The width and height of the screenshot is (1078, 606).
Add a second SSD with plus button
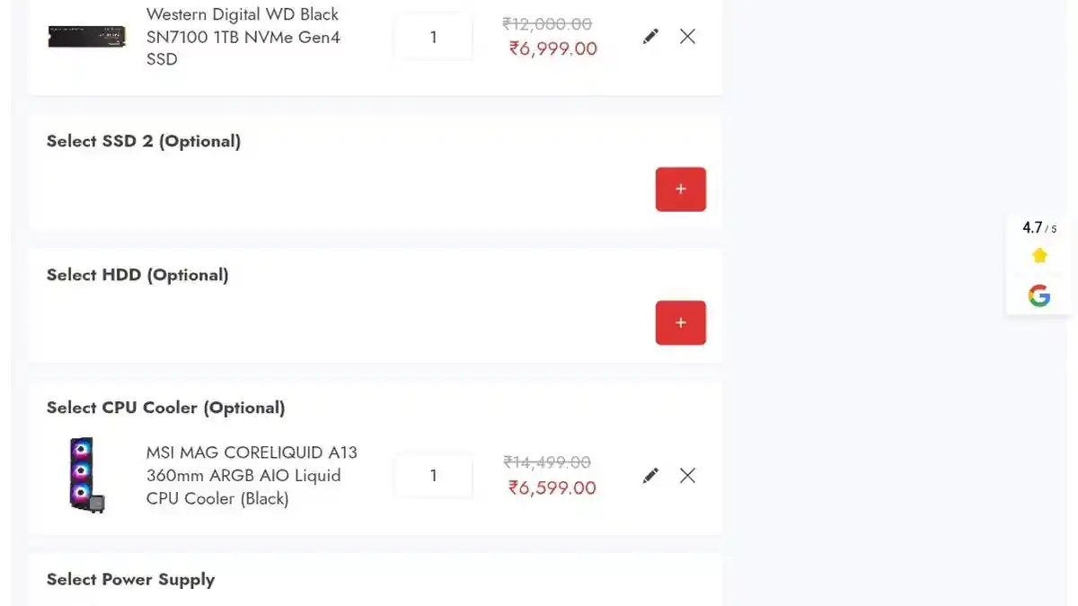pos(680,189)
